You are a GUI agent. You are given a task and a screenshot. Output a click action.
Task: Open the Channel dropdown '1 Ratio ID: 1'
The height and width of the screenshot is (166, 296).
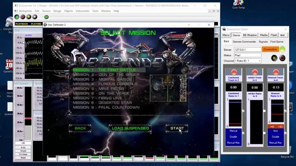[x=248, y=61]
